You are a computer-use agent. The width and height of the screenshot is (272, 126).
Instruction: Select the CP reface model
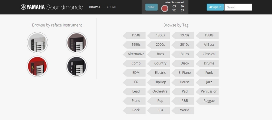tap(182, 10)
